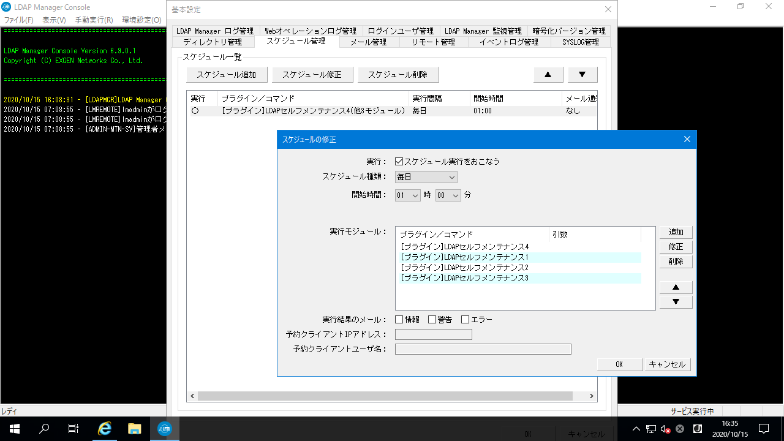Image resolution: width=784 pixels, height=441 pixels.
Task: Select module row LDAPセルフメンテナンス1
Action: click(x=519, y=257)
